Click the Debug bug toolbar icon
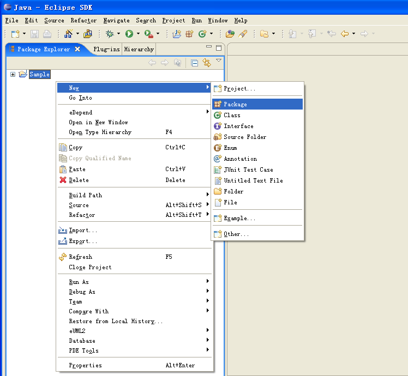Image resolution: width=408 pixels, height=376 pixels. click(110, 34)
